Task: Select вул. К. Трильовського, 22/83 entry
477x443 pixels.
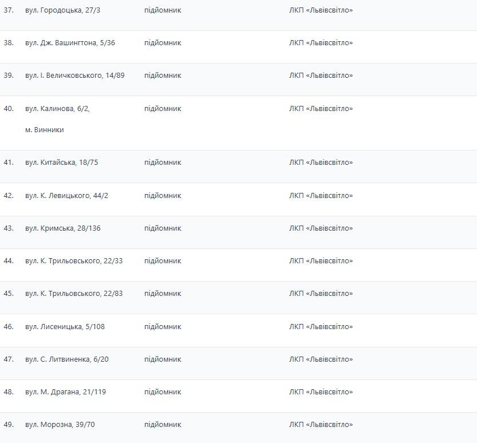Action: (74, 294)
